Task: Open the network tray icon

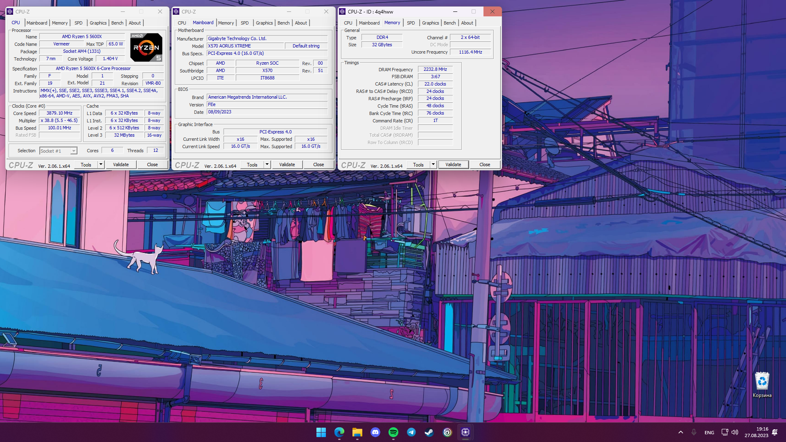Action: 725,432
